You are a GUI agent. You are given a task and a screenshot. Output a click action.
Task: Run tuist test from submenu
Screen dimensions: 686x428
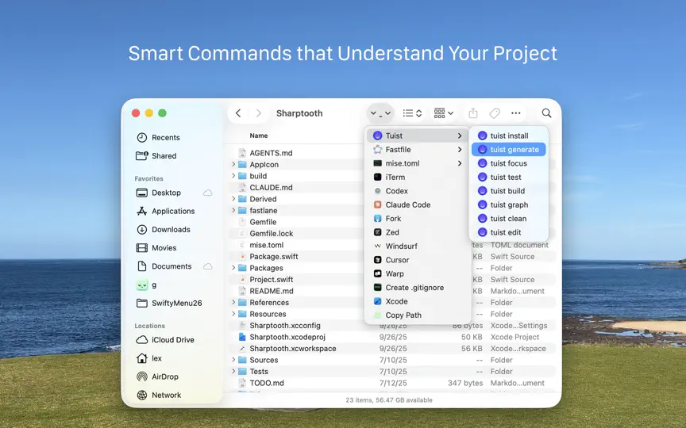(x=508, y=178)
